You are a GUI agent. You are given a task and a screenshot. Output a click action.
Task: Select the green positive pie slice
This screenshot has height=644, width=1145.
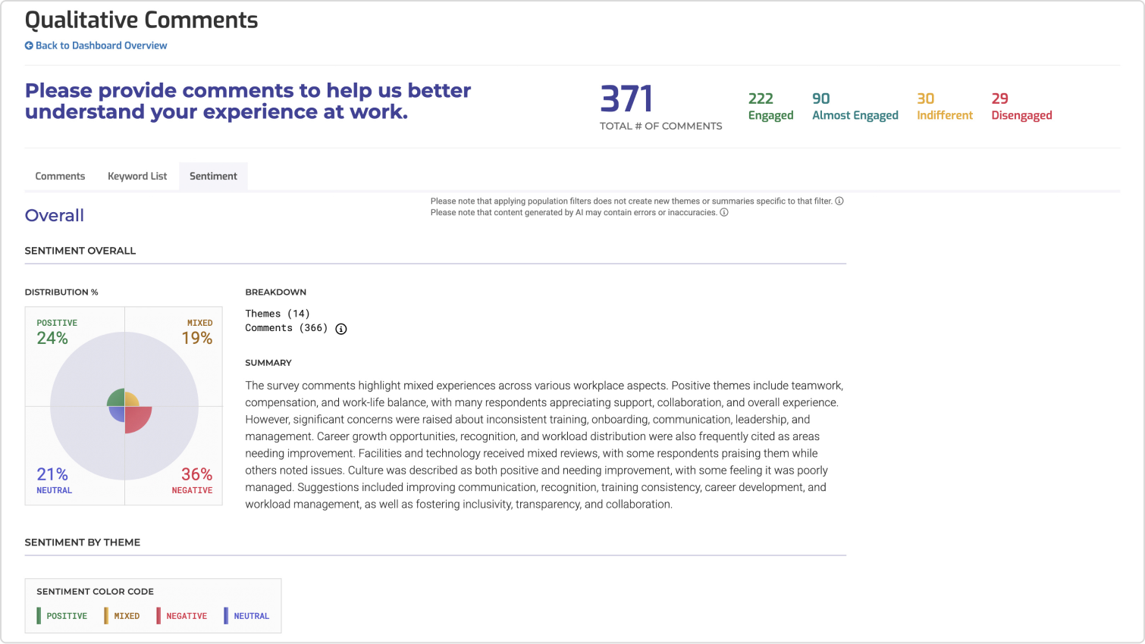[117, 399]
